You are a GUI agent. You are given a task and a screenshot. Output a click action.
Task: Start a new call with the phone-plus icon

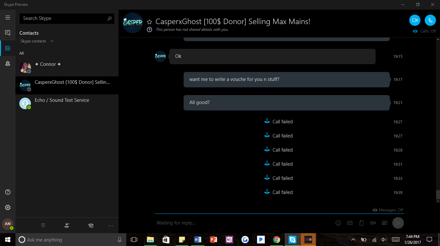pyautogui.click(x=91, y=225)
